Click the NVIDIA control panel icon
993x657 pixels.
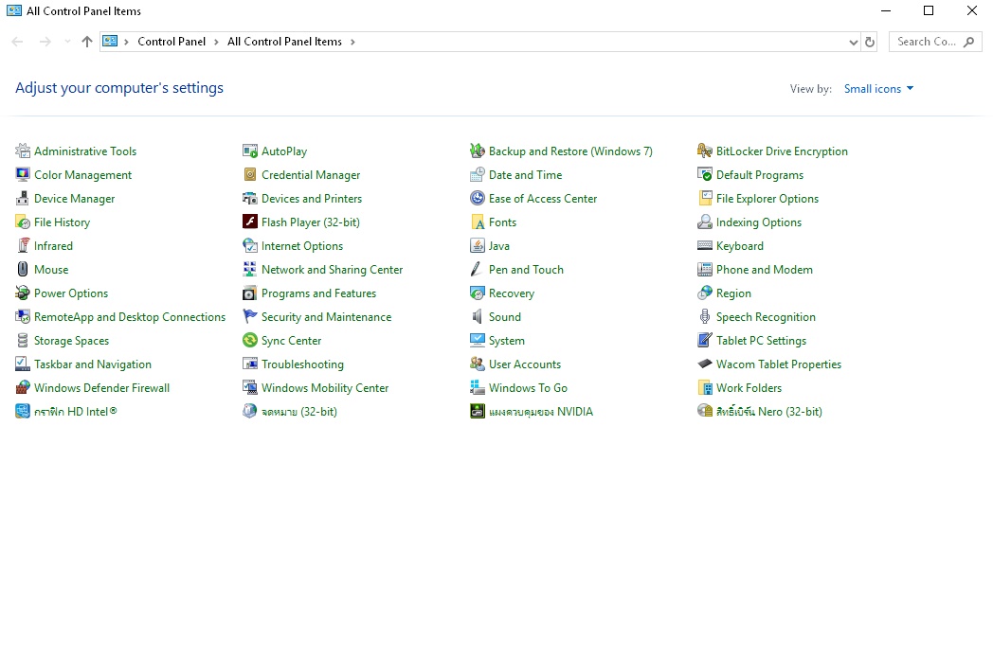(478, 412)
